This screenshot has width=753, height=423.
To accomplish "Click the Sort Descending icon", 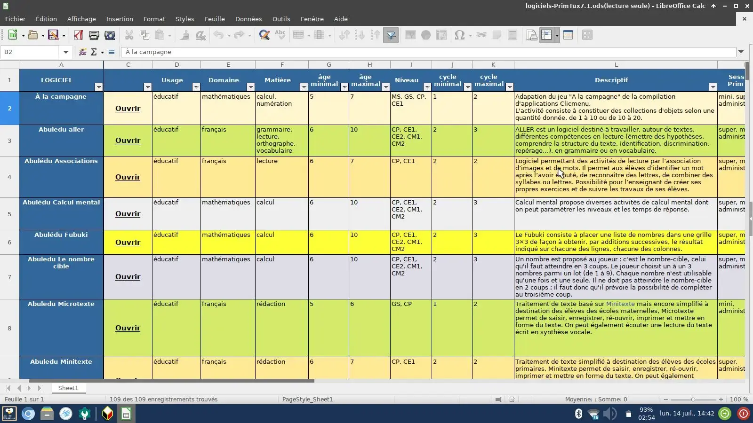I will click(x=376, y=35).
